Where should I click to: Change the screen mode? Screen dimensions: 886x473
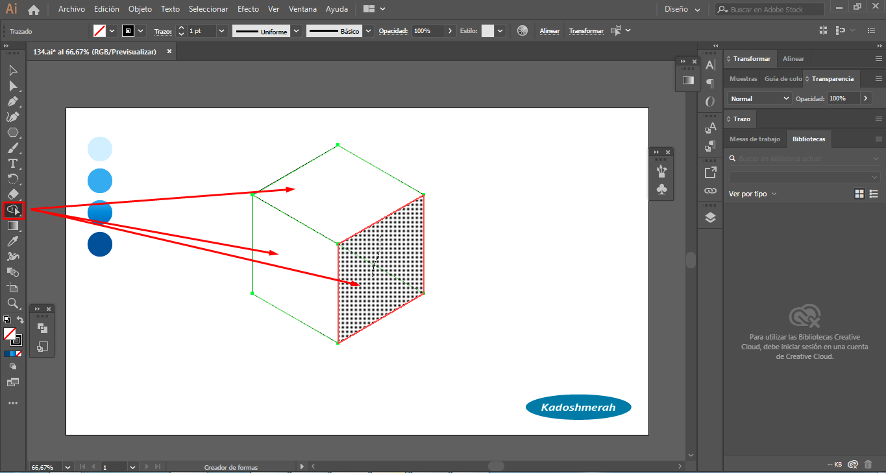coord(13,382)
